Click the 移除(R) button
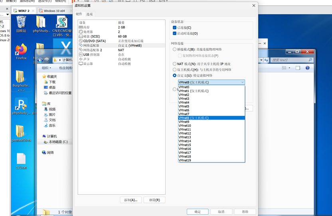332x216 pixels. [x=154, y=200]
